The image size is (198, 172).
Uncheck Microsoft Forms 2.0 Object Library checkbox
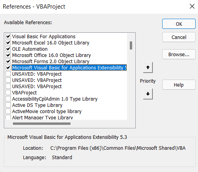(8, 61)
